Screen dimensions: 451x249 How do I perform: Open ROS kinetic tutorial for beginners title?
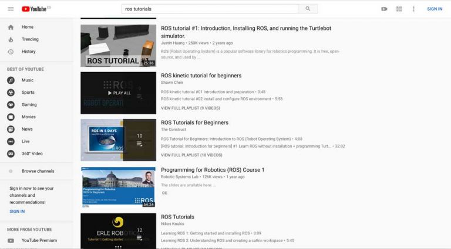[x=201, y=76]
